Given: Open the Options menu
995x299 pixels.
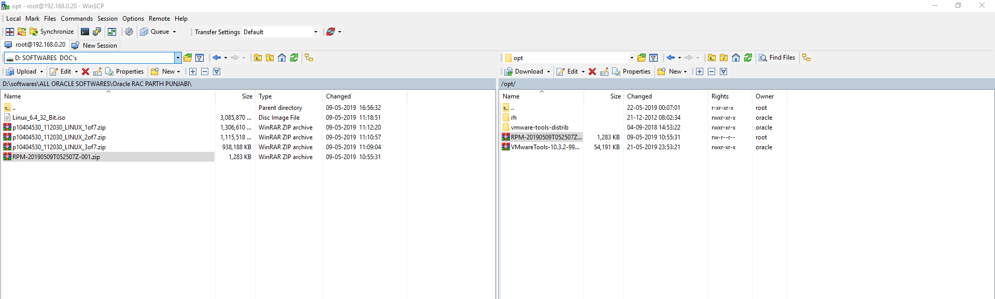Looking at the screenshot, I should (133, 19).
